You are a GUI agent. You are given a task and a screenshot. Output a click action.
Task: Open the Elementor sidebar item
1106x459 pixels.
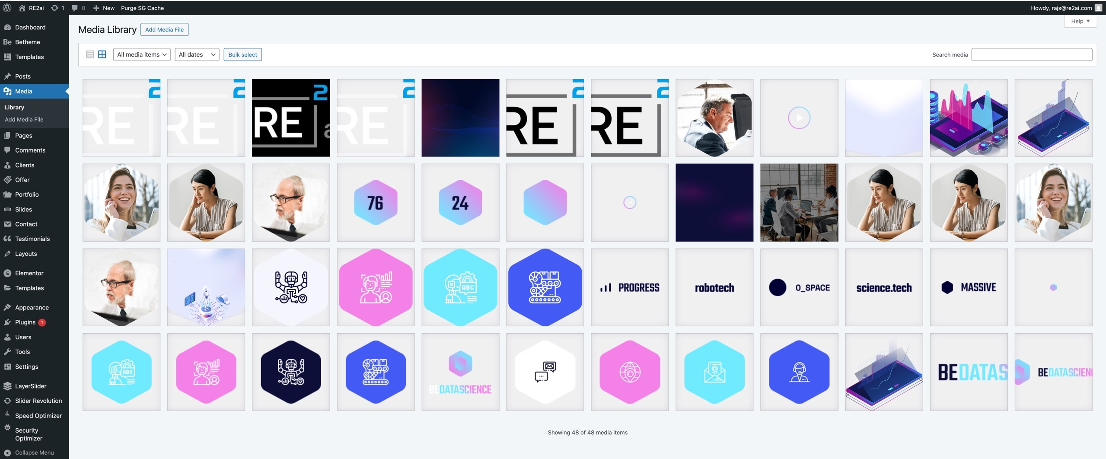(x=29, y=273)
